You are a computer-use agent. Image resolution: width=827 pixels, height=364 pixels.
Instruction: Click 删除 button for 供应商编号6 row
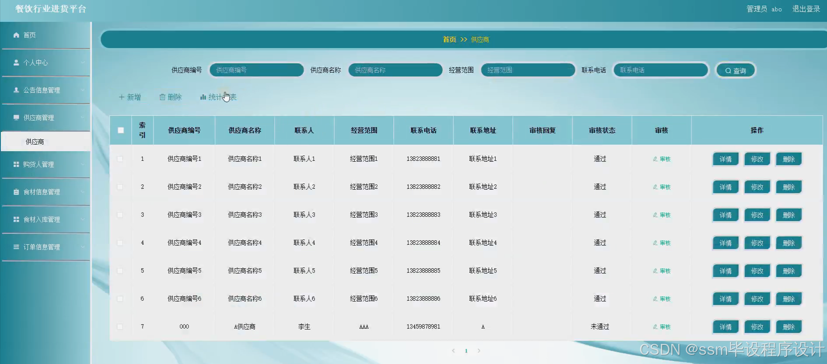tap(789, 299)
